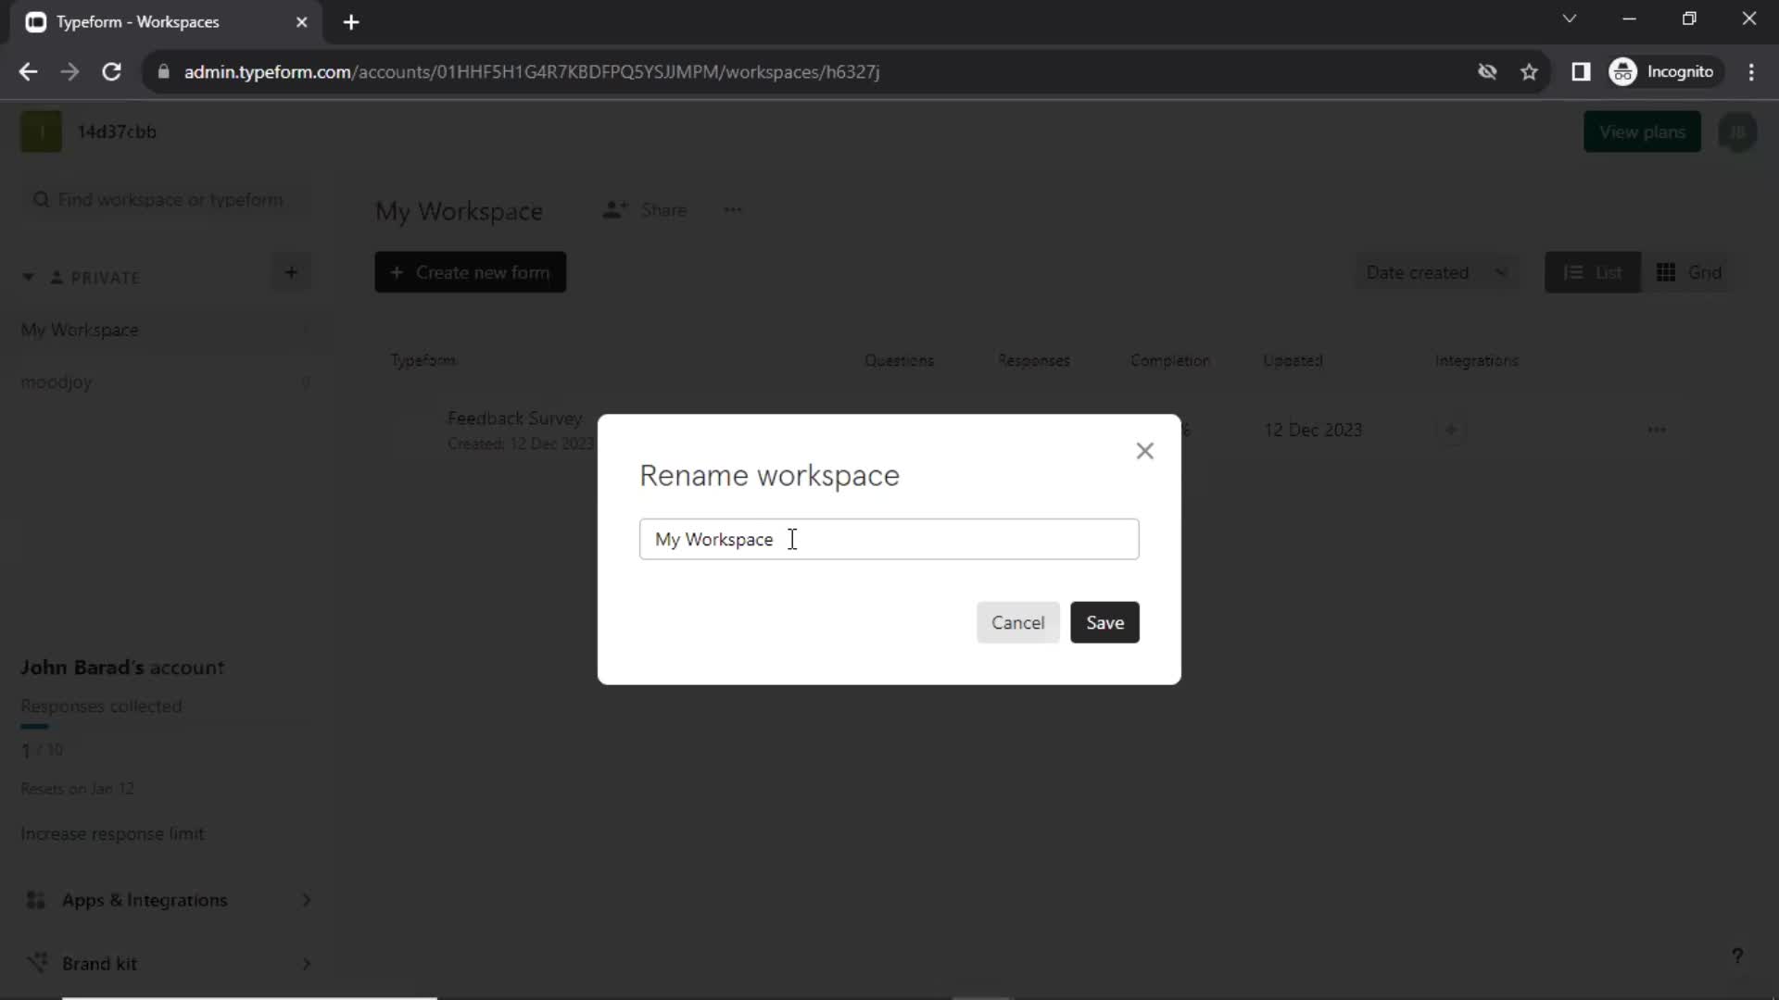This screenshot has width=1779, height=1000.
Task: Switch to Grid view
Action: click(1688, 272)
